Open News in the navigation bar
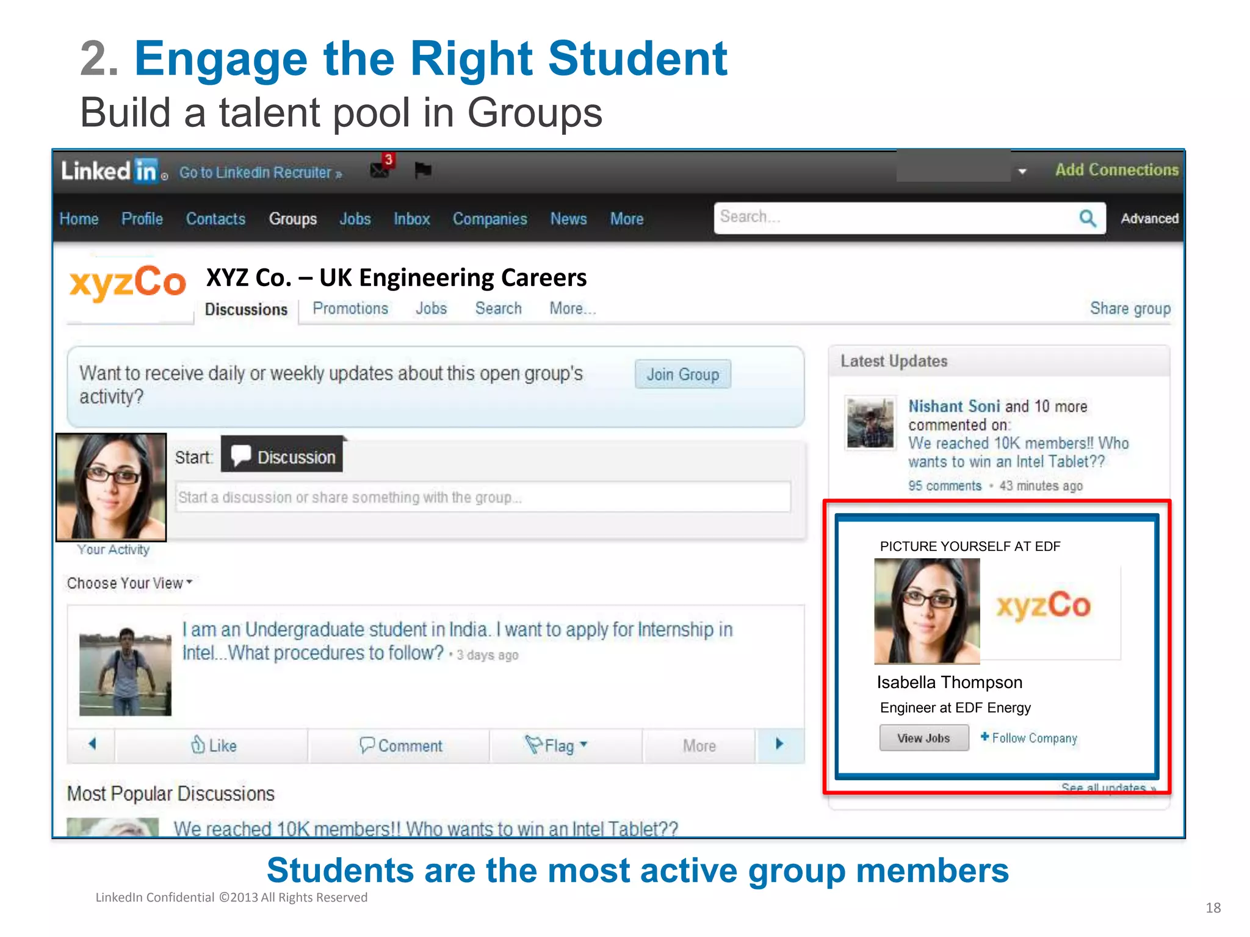Viewport: 1250px width, 937px height. 568,219
